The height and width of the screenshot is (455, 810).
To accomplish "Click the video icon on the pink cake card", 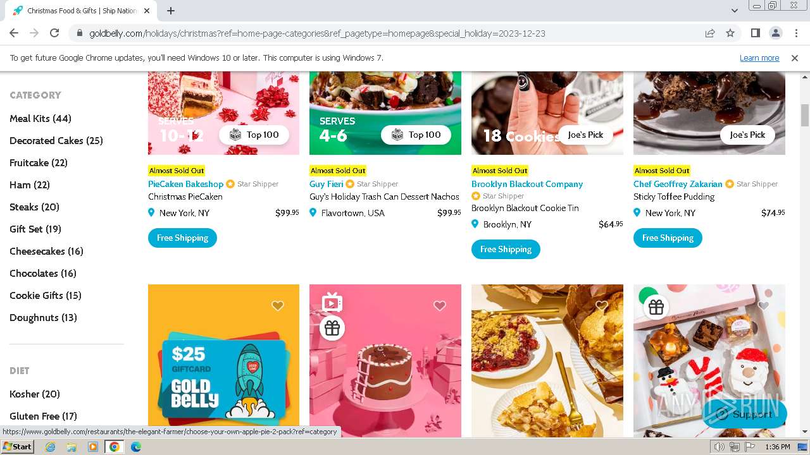I will [x=332, y=303].
